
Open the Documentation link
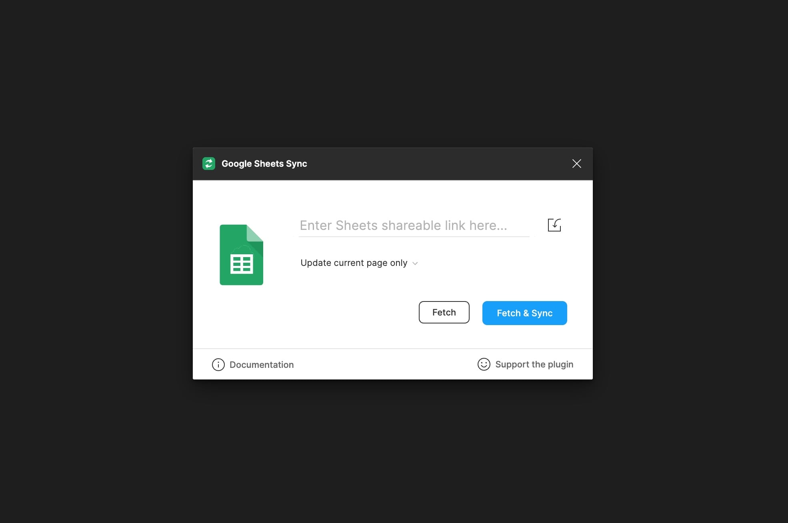261,365
